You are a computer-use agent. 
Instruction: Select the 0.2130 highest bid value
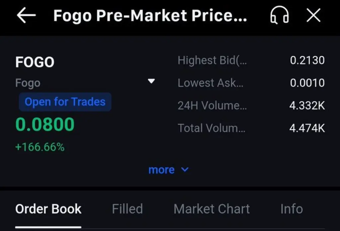(307, 60)
